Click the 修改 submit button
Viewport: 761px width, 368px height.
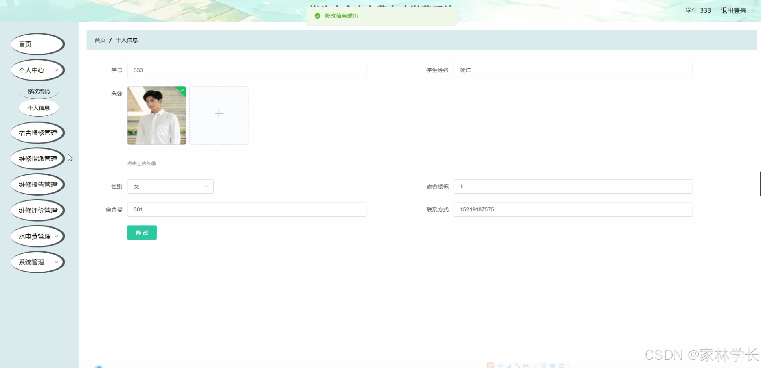click(142, 232)
